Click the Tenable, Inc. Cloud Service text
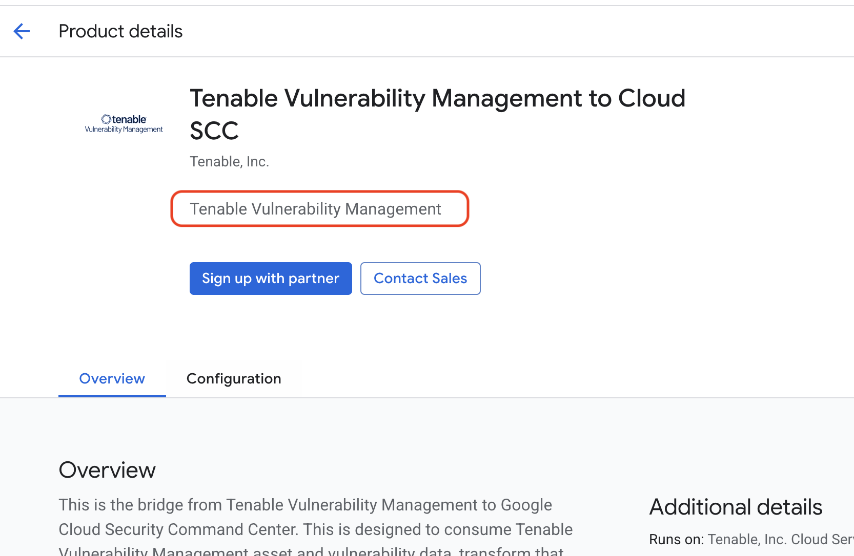Image resolution: width=854 pixels, height=556 pixels. coord(781,540)
